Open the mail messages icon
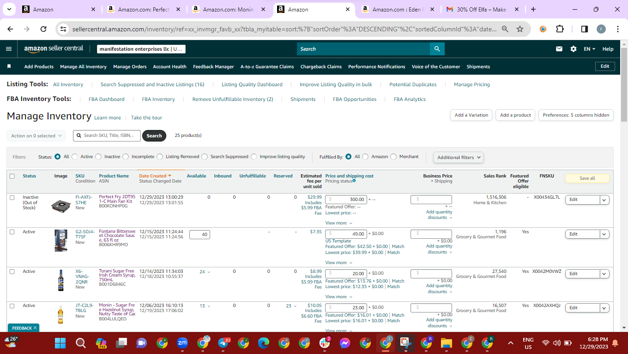 click(559, 49)
